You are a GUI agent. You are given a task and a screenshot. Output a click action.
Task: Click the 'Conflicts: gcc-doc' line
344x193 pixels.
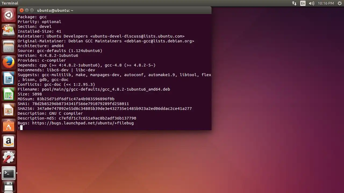pos(56,84)
